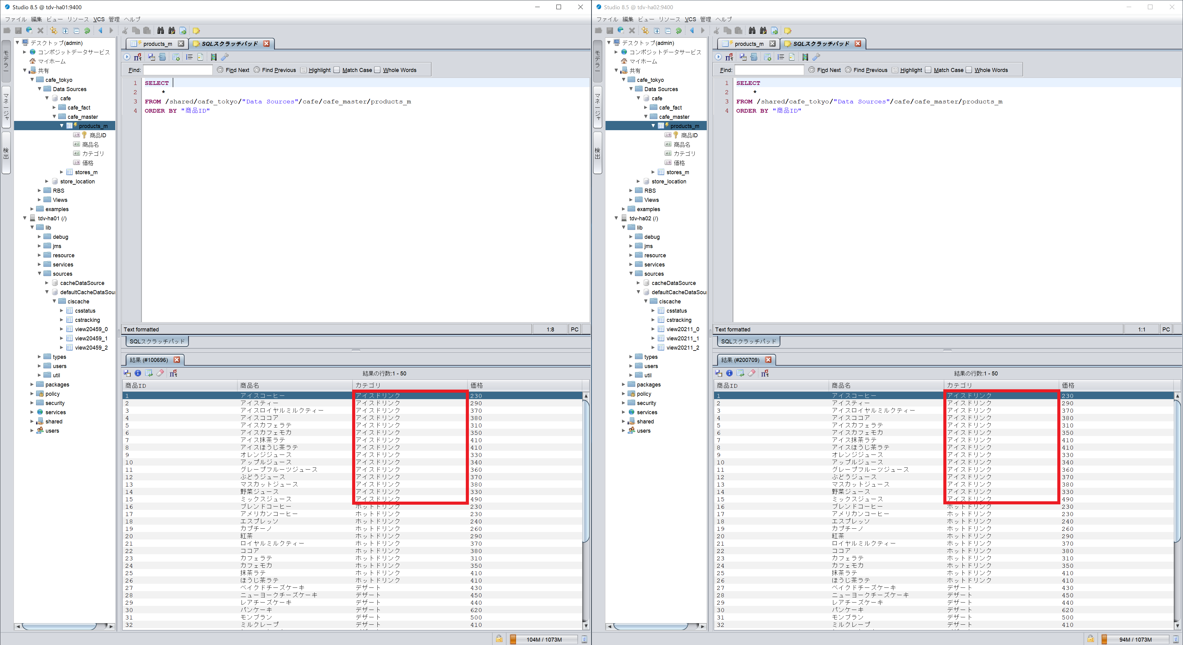The width and height of the screenshot is (1183, 645).
Task: Open the 管理 menu in right window
Action: tap(705, 19)
